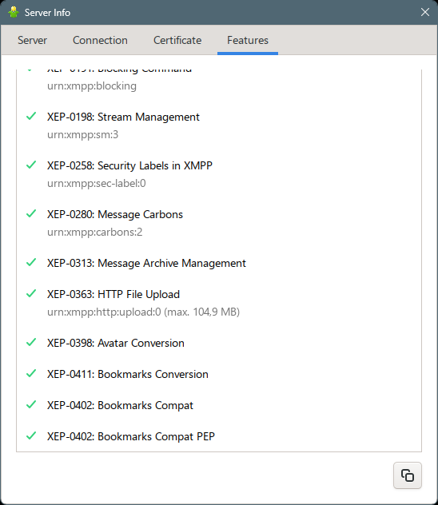This screenshot has width=438, height=505.
Task: Select XEP-0398: Avatar Conversion entry
Action: 116,343
